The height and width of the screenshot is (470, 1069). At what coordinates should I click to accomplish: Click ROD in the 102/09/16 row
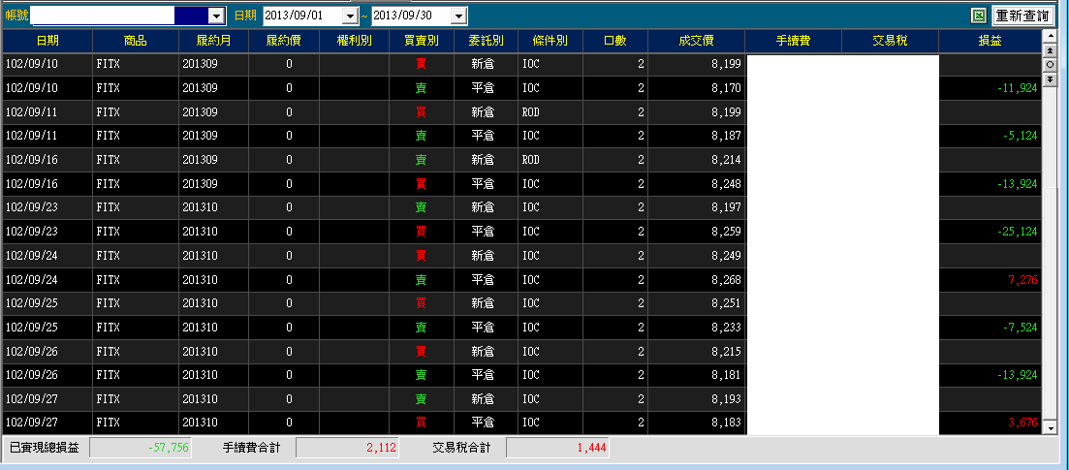click(531, 160)
